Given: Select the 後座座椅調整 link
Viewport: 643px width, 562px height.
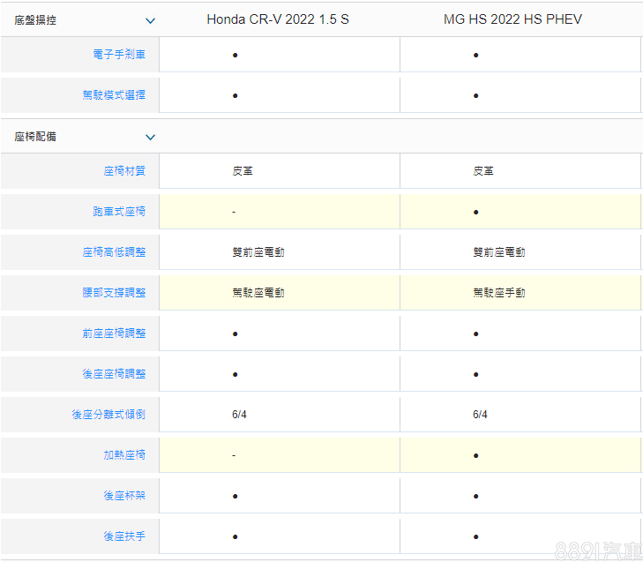Looking at the screenshot, I should (114, 374).
